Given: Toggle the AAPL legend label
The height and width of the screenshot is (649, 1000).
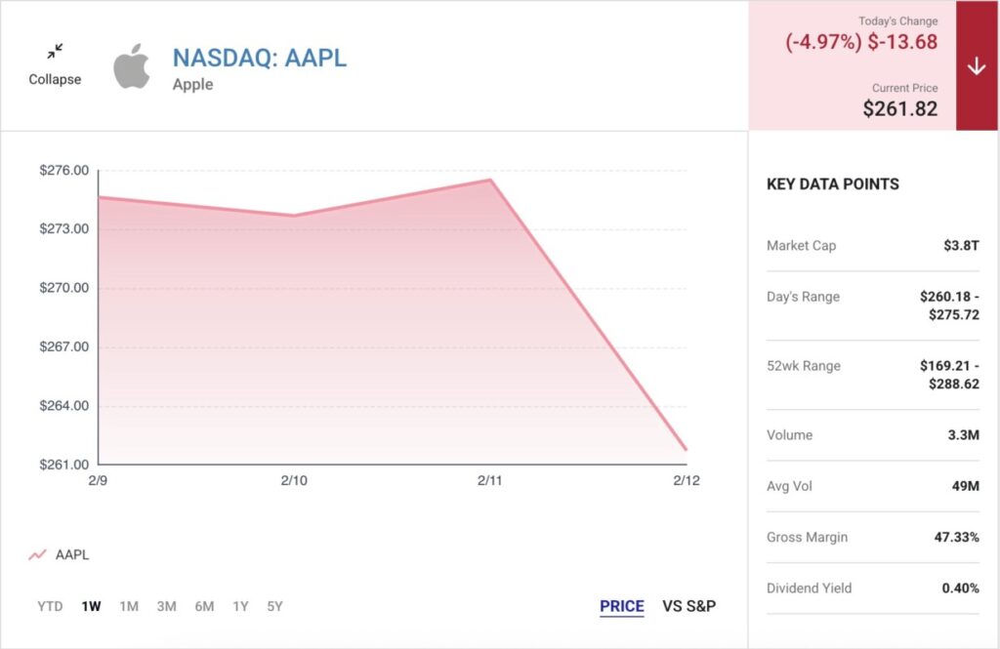Looking at the screenshot, I should tap(72, 555).
